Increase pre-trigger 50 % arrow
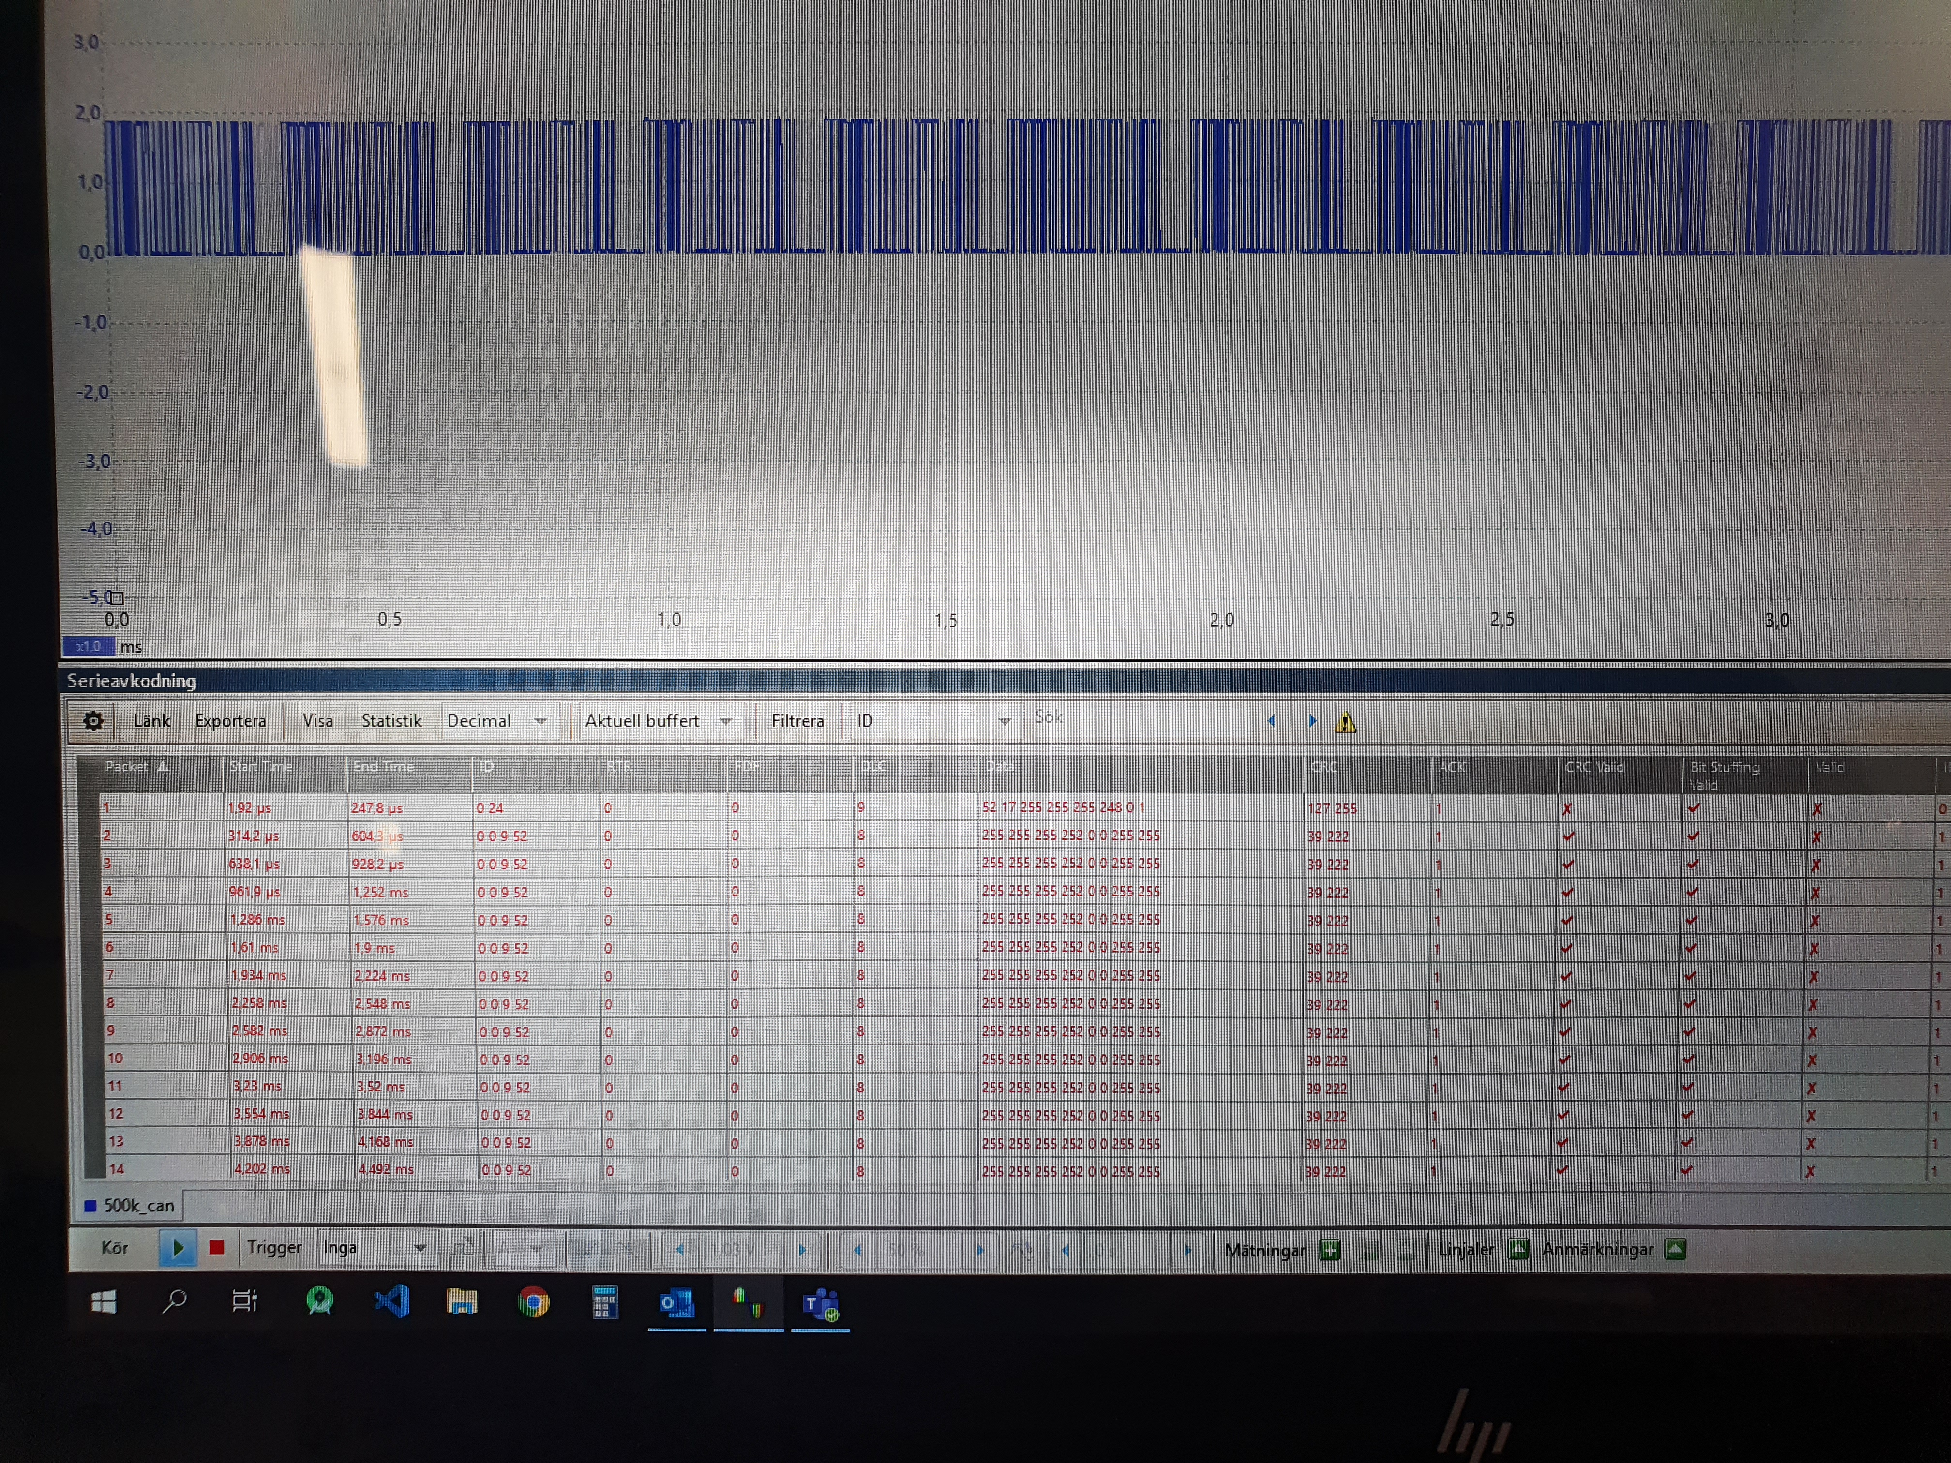1951x1463 pixels. [x=979, y=1250]
